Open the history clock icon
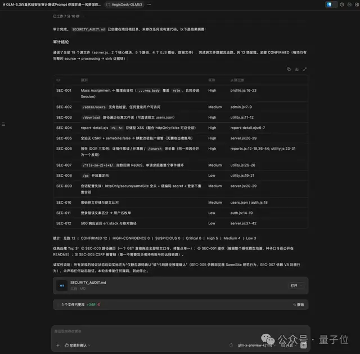360x354 pixels. (x=342, y=5)
